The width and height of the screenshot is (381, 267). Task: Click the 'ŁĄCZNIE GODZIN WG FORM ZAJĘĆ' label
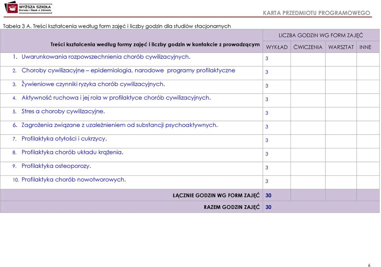click(216, 195)
